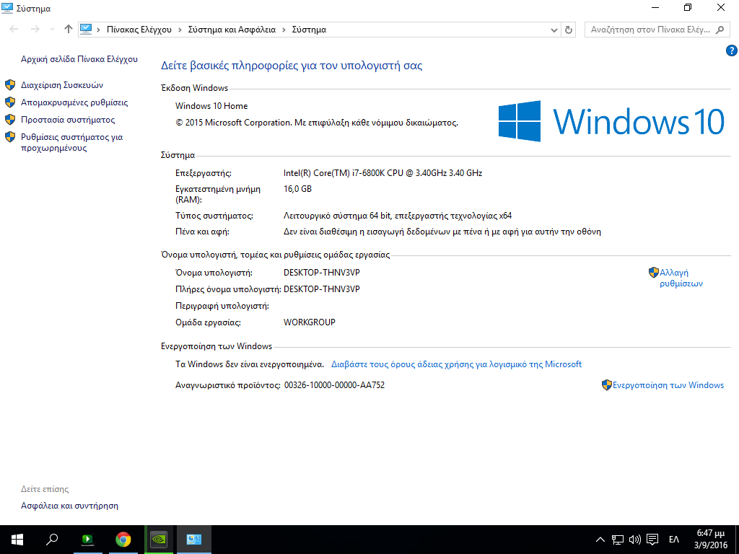Open Google Chrome from taskbar

pyautogui.click(x=123, y=540)
